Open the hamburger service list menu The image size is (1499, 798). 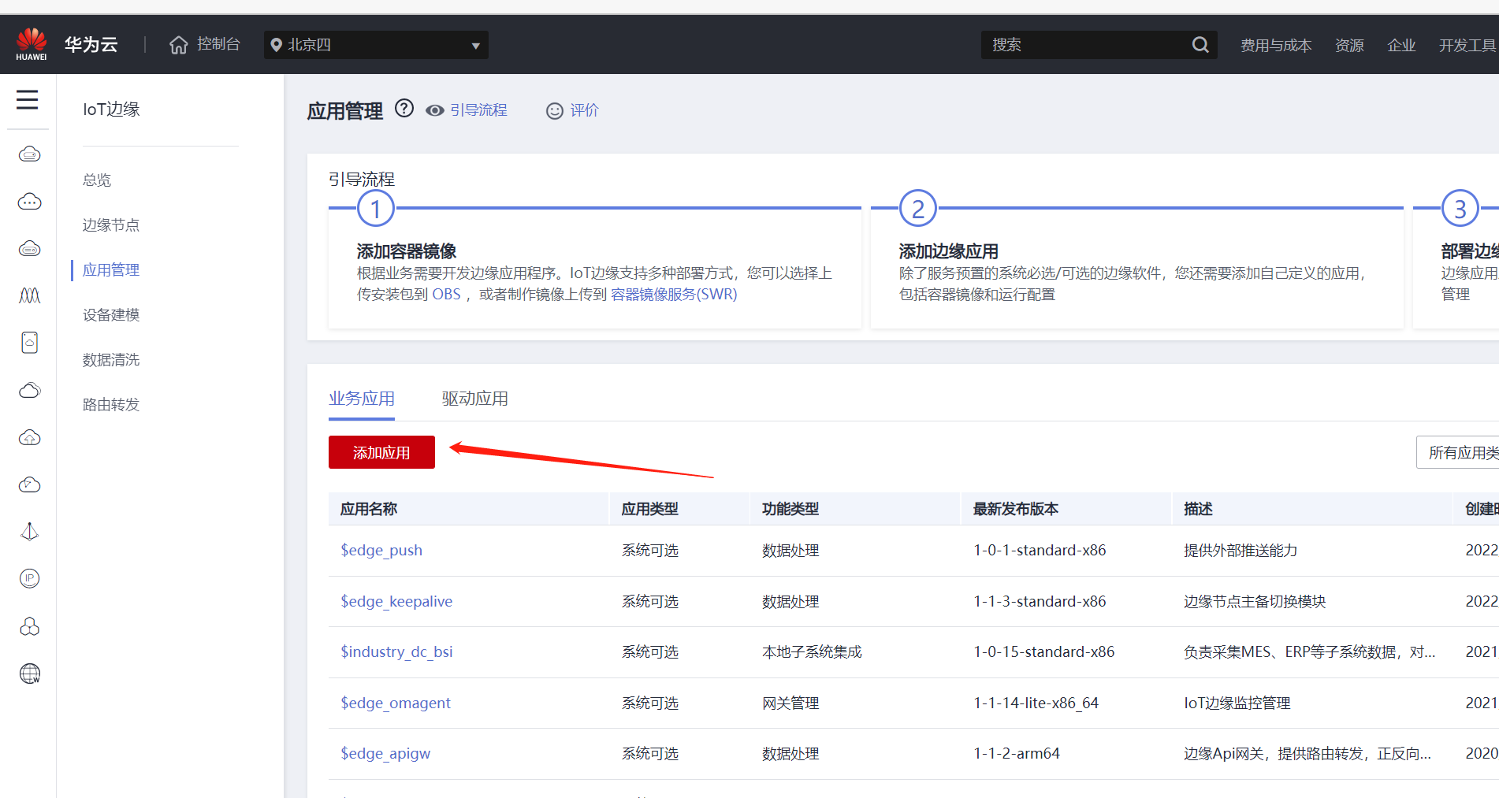point(28,99)
